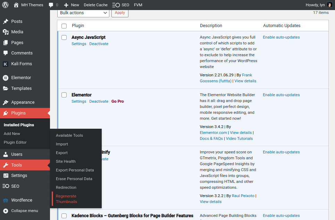335x220 pixels.
Task: Open Frank Goossens author link
Action: [x=226, y=78]
